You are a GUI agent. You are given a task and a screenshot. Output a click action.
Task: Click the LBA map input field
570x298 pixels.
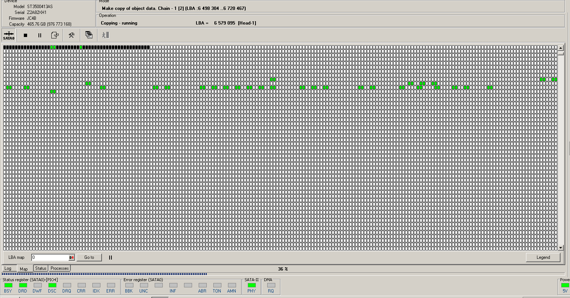point(50,257)
